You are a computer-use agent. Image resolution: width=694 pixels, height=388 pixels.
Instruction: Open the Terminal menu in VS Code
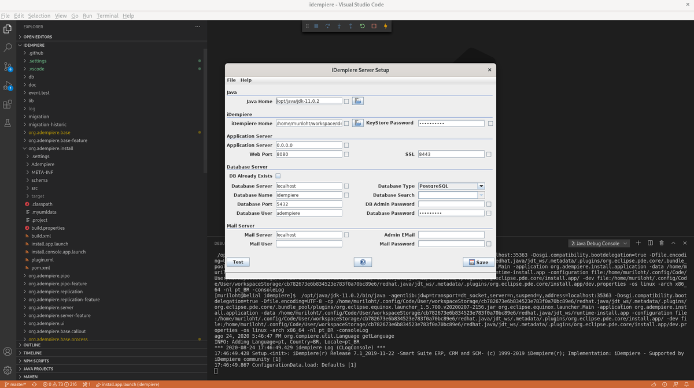[107, 16]
